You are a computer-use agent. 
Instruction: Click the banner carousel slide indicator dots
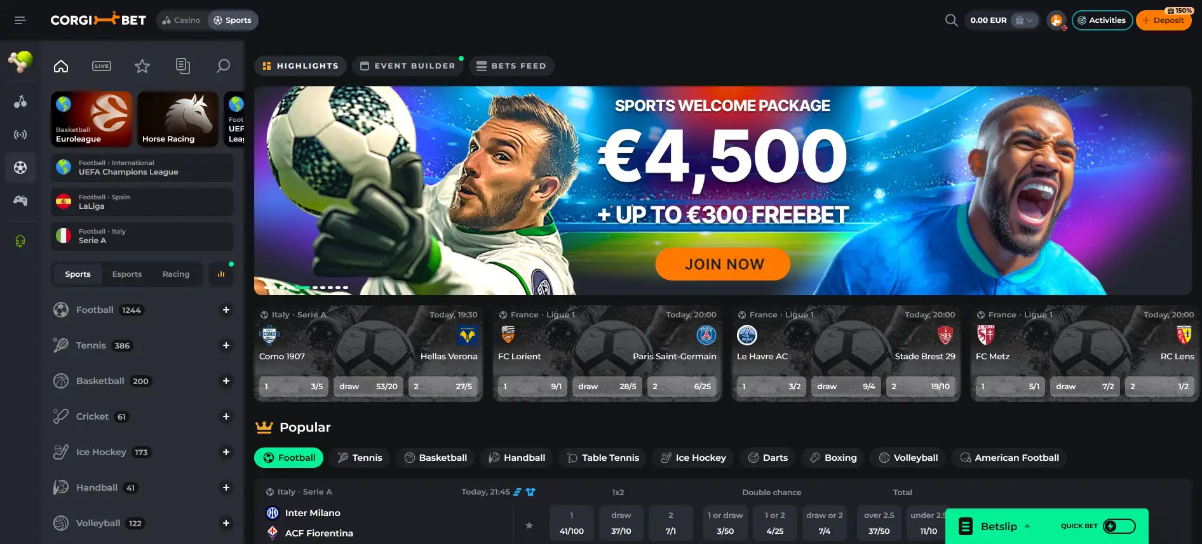click(x=306, y=288)
